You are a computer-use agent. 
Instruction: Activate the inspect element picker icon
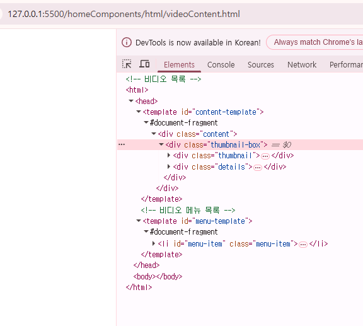tap(127, 64)
